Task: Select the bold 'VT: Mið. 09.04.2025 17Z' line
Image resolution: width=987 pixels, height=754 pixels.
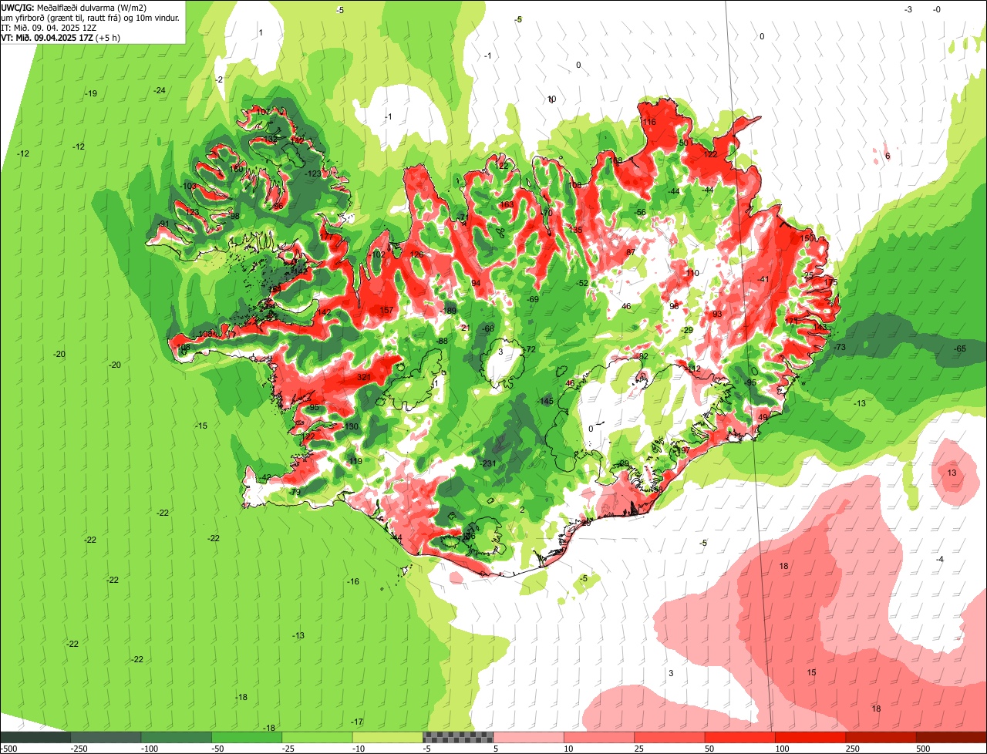Action: coord(47,37)
